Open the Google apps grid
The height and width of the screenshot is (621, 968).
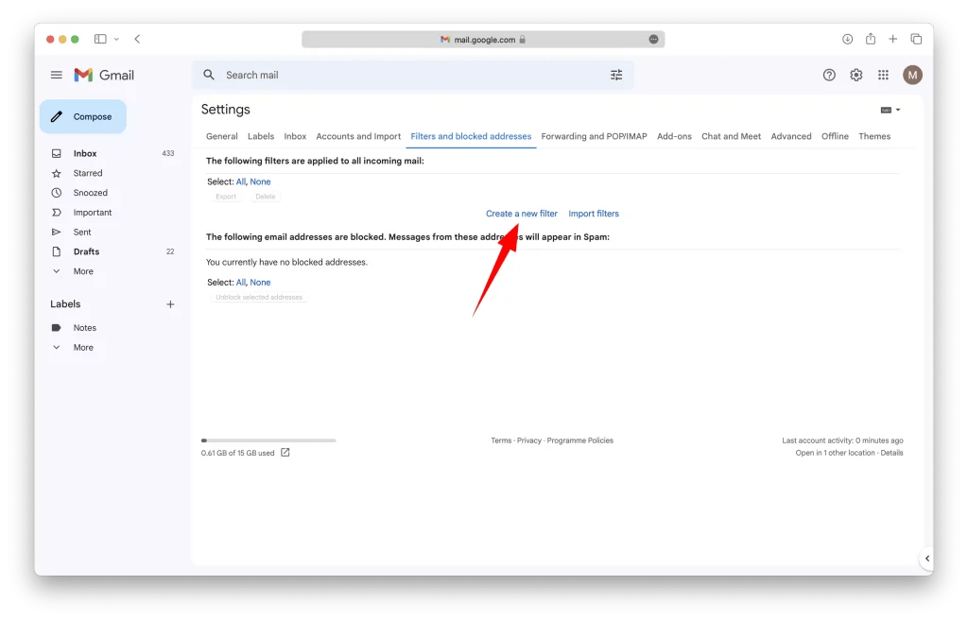(x=883, y=75)
